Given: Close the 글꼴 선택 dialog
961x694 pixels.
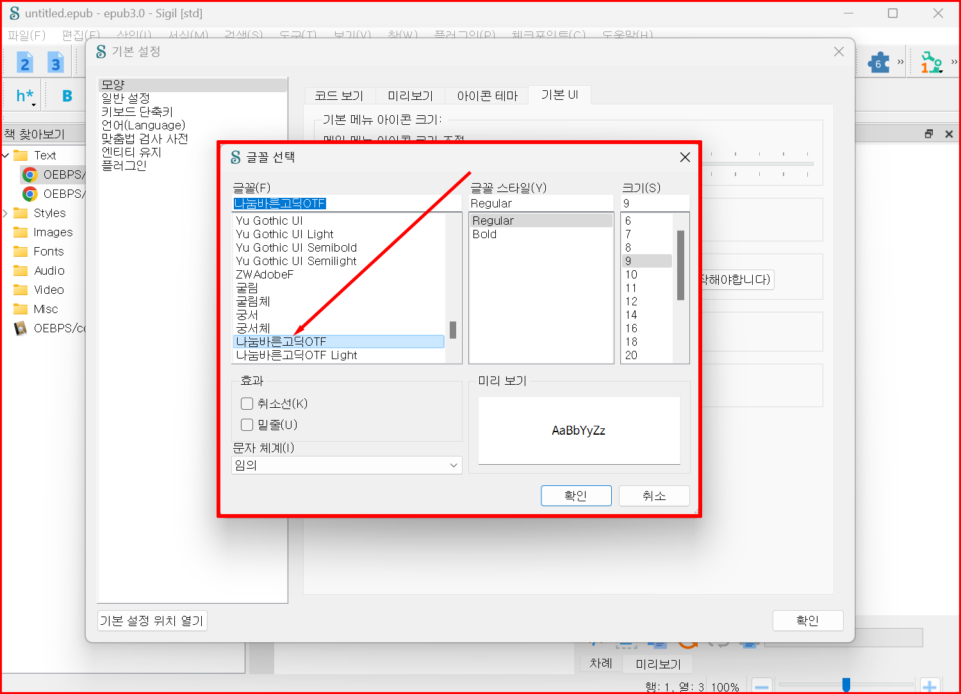Looking at the screenshot, I should tap(685, 157).
